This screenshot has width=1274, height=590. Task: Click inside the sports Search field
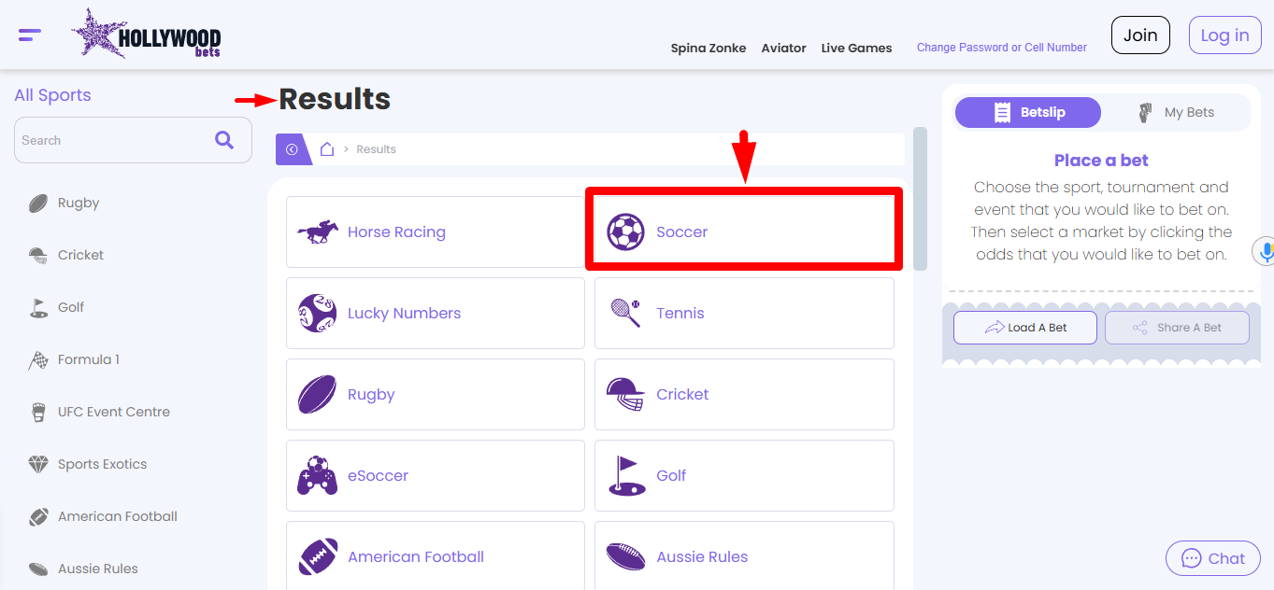112,139
